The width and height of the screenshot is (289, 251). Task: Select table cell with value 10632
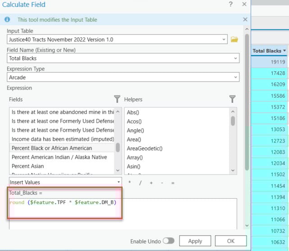point(269,242)
